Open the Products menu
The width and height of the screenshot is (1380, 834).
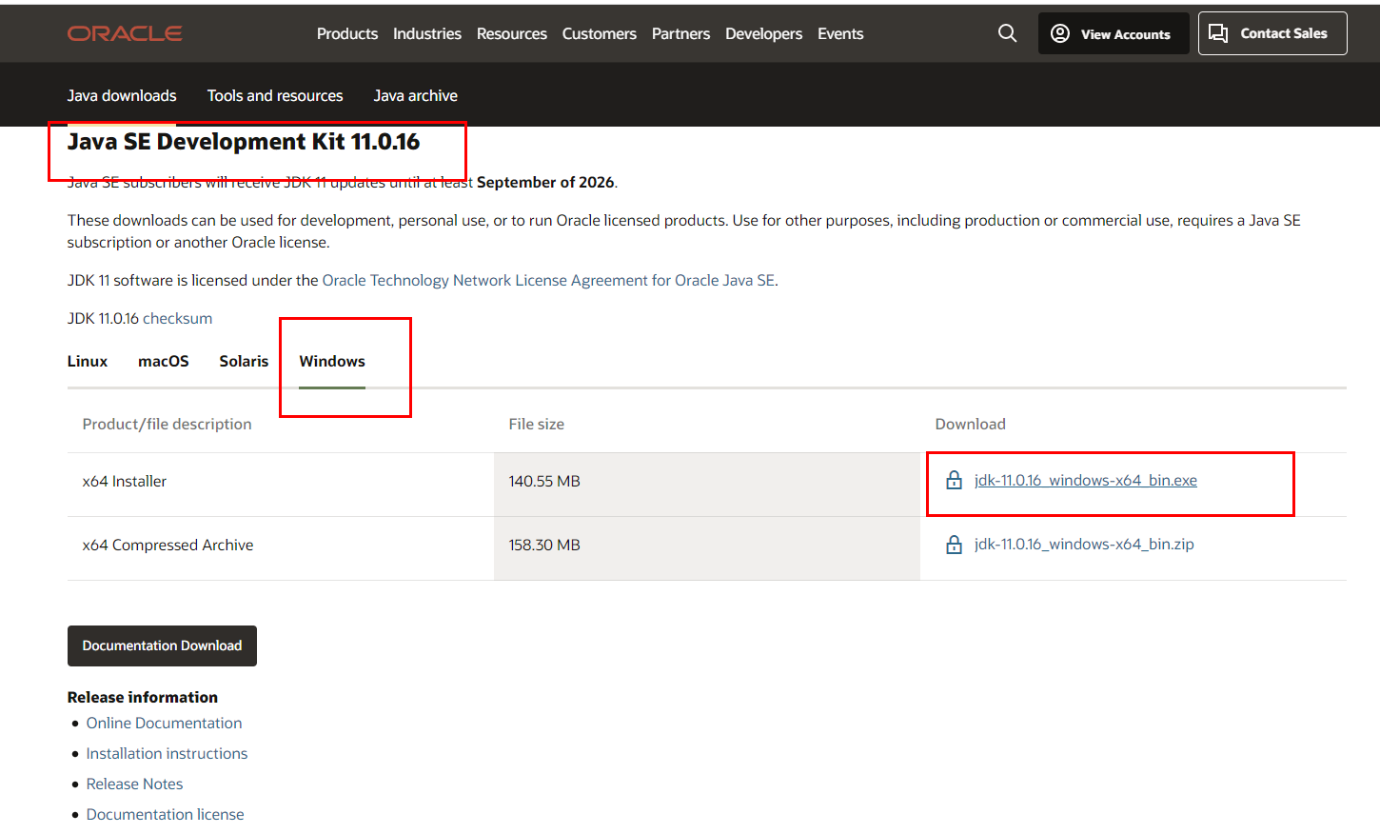347,33
